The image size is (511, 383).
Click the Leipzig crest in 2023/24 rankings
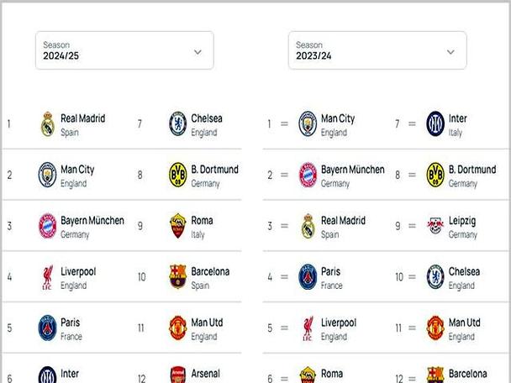[x=435, y=226]
